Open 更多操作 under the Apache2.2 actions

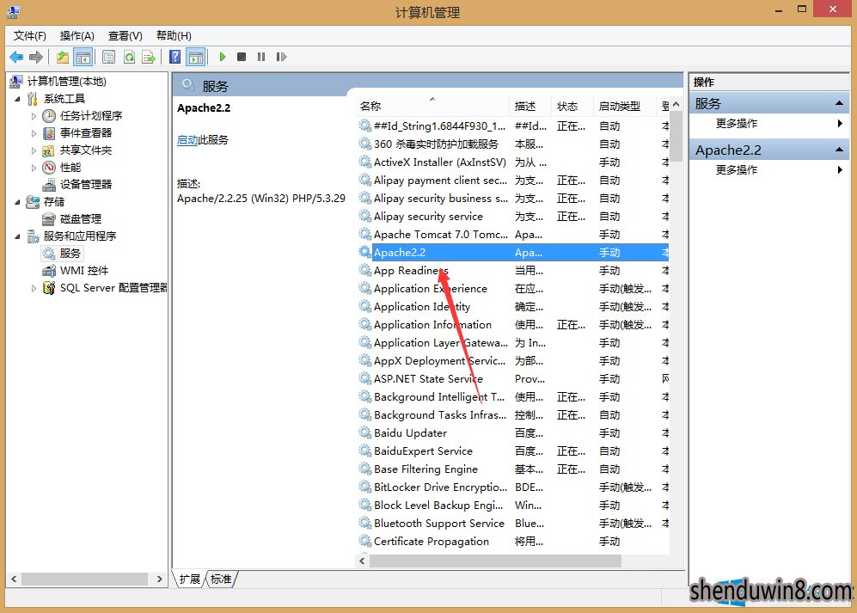tap(736, 170)
